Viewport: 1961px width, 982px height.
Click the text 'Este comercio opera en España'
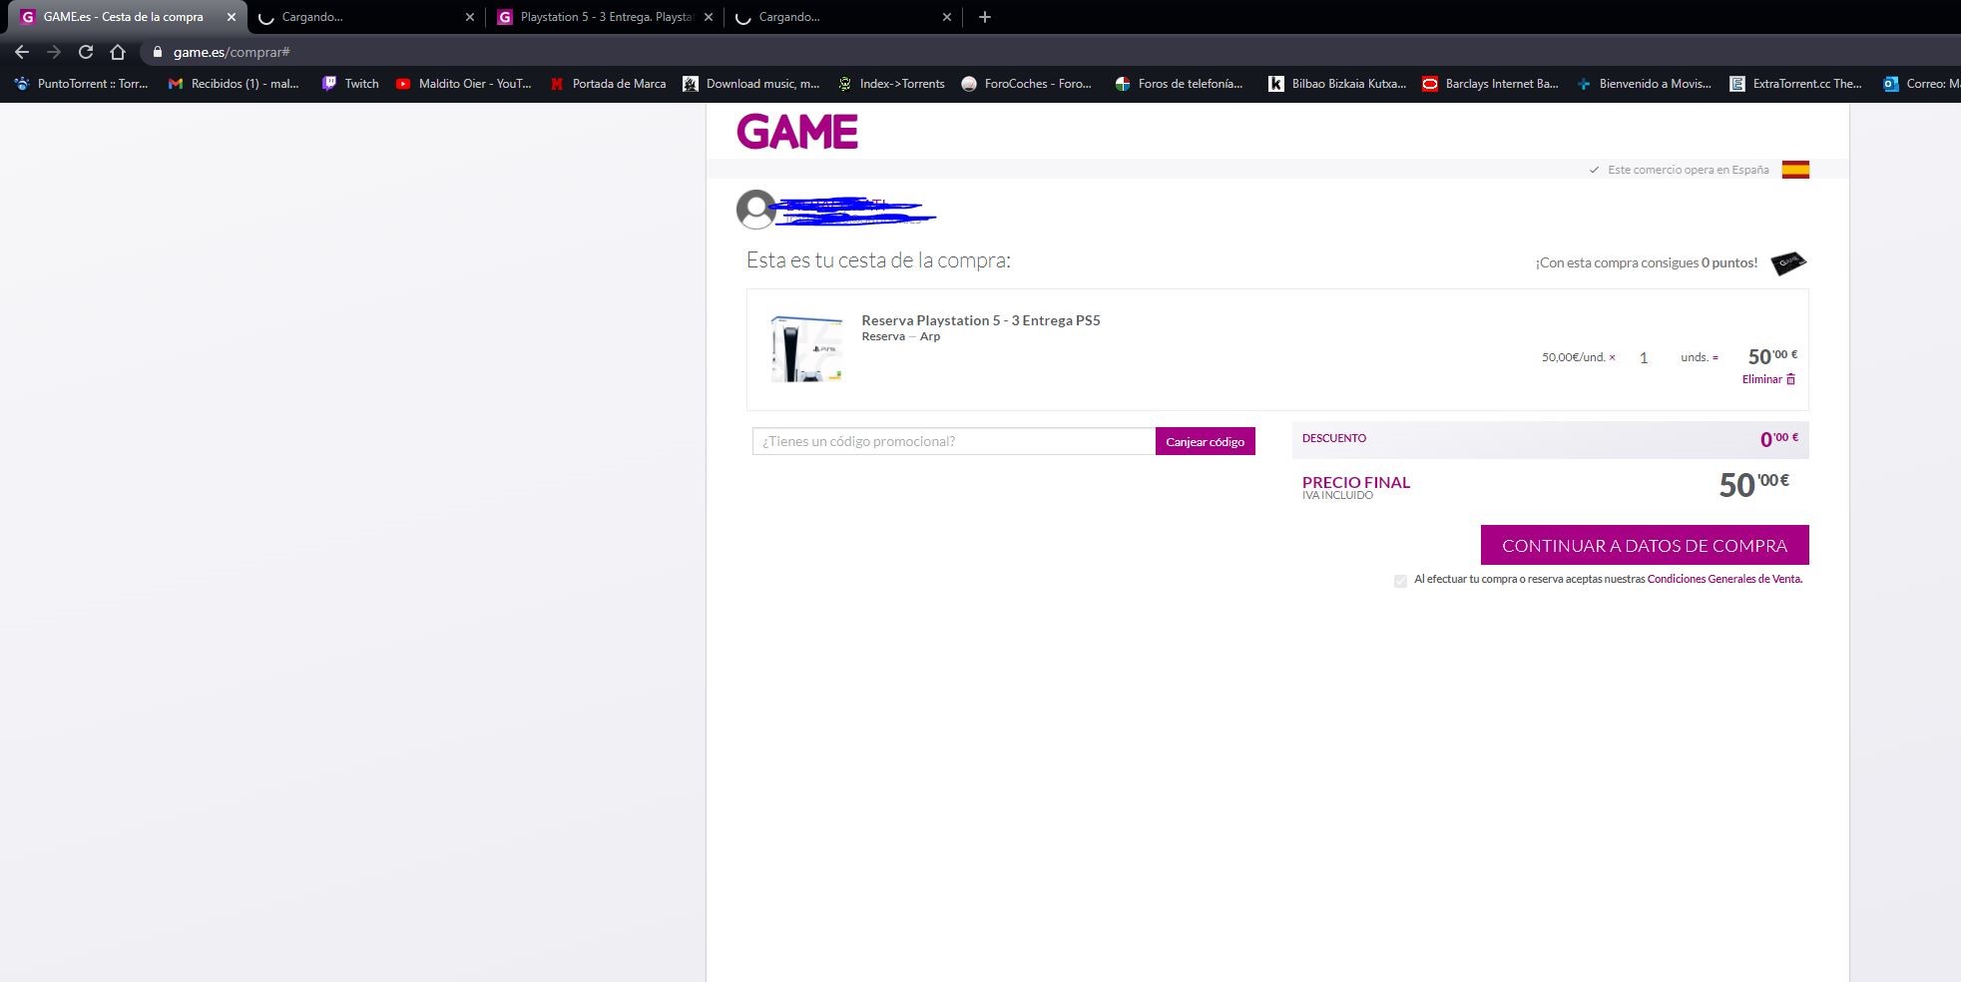pyautogui.click(x=1689, y=170)
